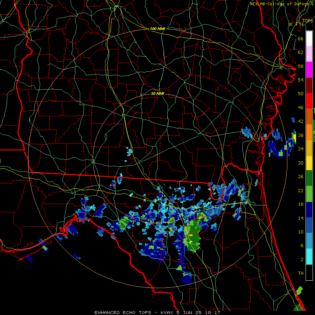Click the 34 legend value

(301, 149)
